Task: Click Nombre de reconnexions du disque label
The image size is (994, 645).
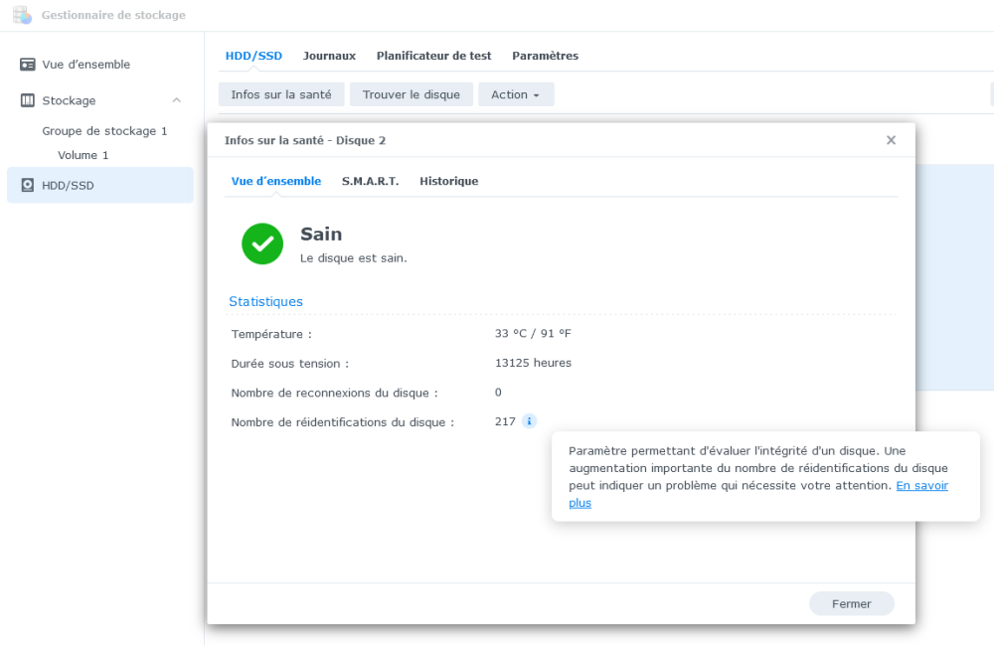Action: [334, 393]
